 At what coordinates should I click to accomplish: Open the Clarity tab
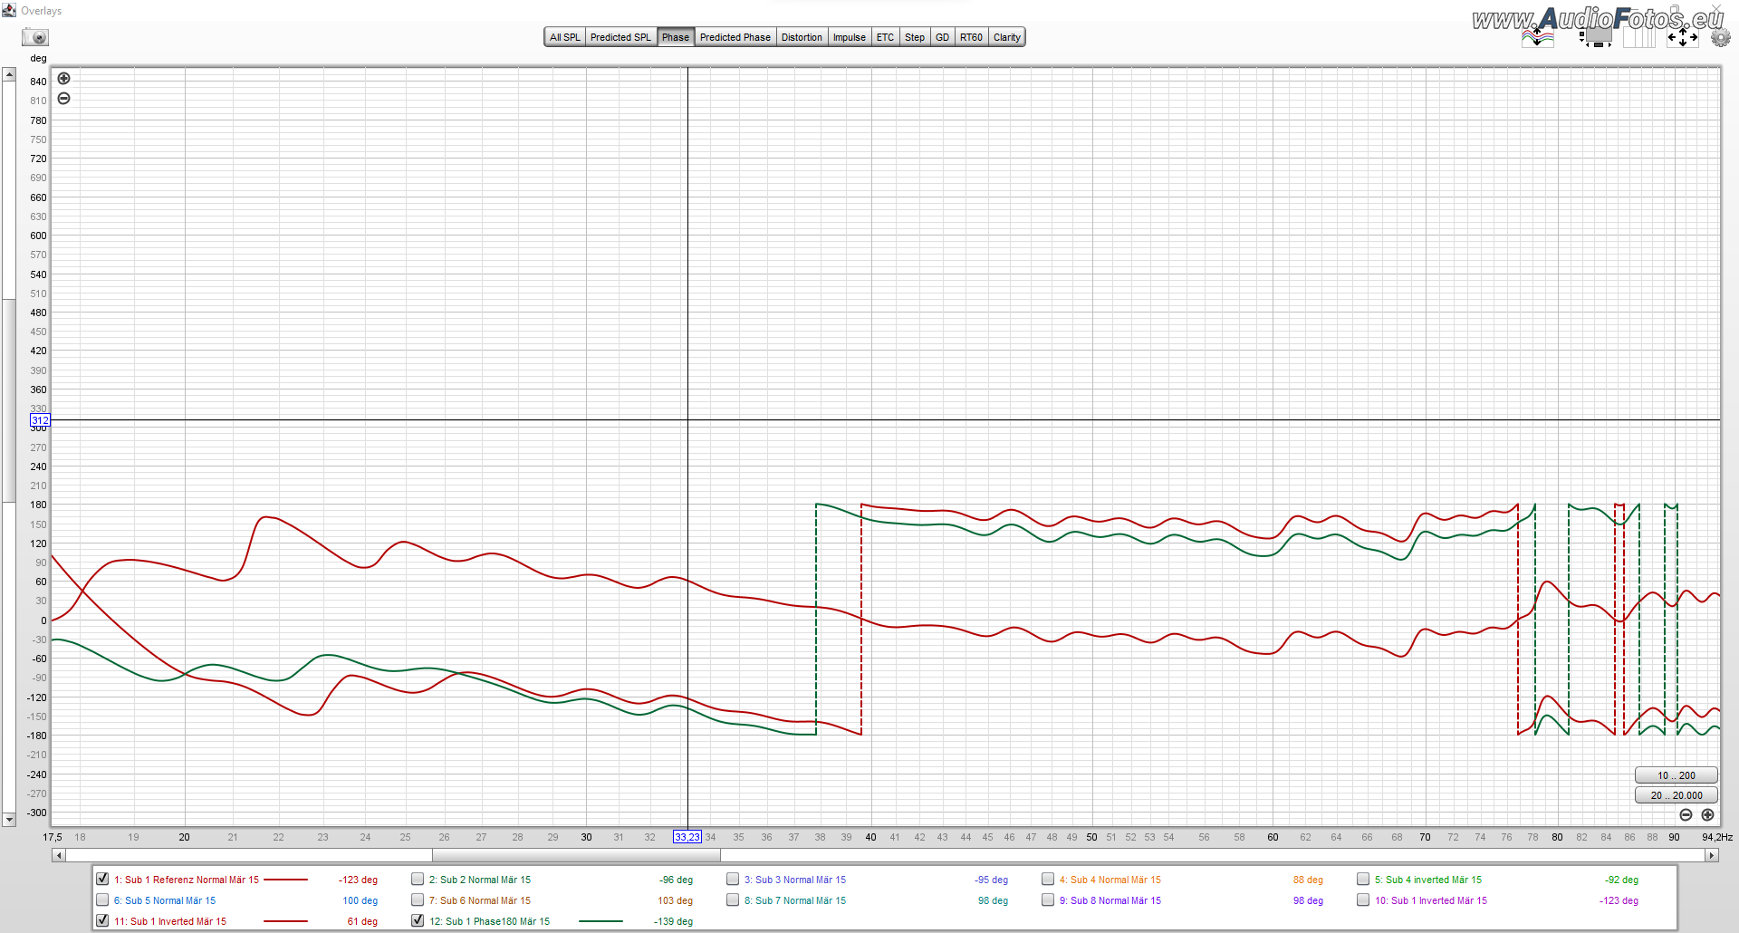(x=1007, y=37)
